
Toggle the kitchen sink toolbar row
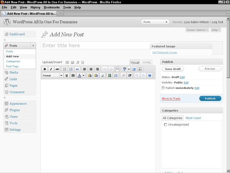pos(140,69)
